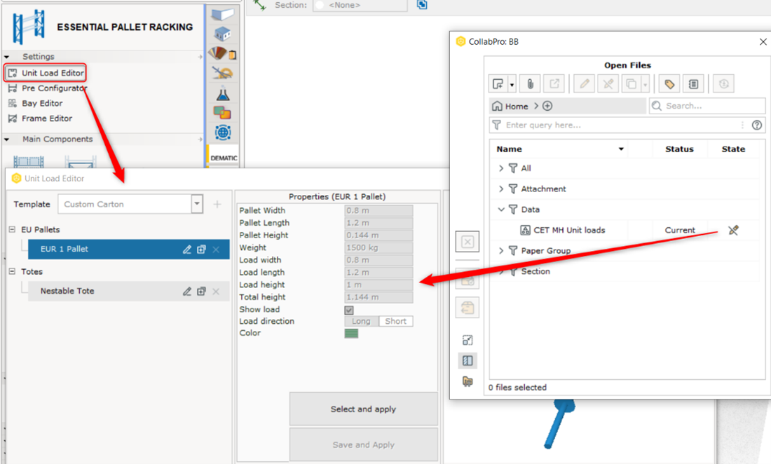771x464 pixels.
Task: Select the Nestable Tote row
Action: 129,291
